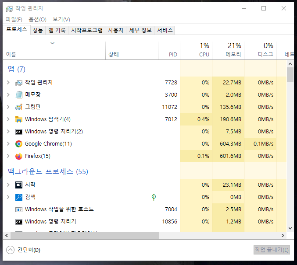
Task: Click the 간단히 collapse arrow icon
Action: point(10,250)
